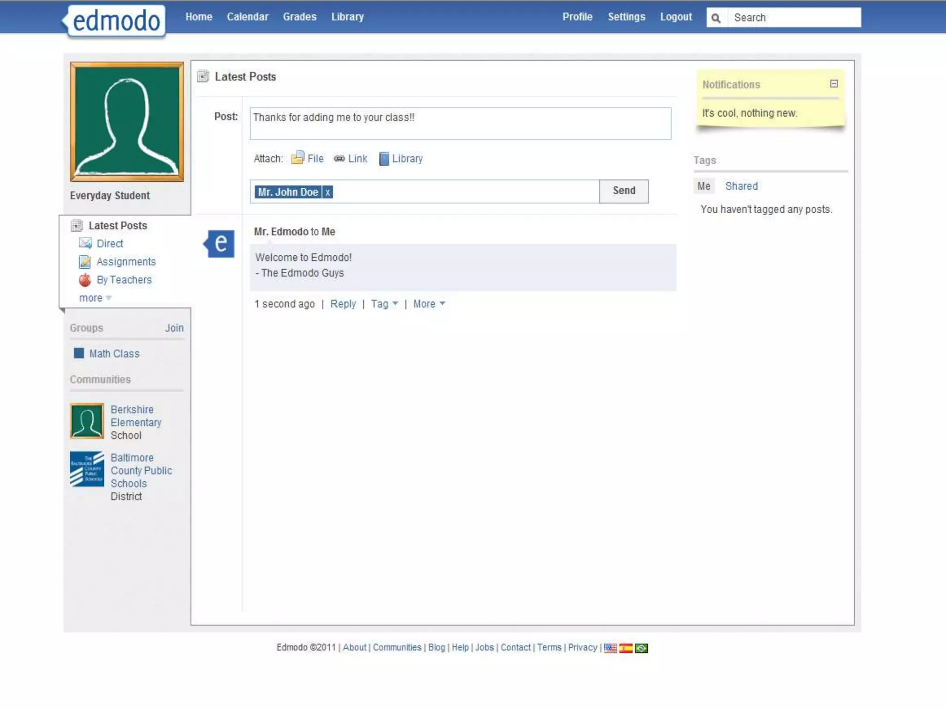
Task: Click the Link attachment chain icon
Action: pos(339,159)
